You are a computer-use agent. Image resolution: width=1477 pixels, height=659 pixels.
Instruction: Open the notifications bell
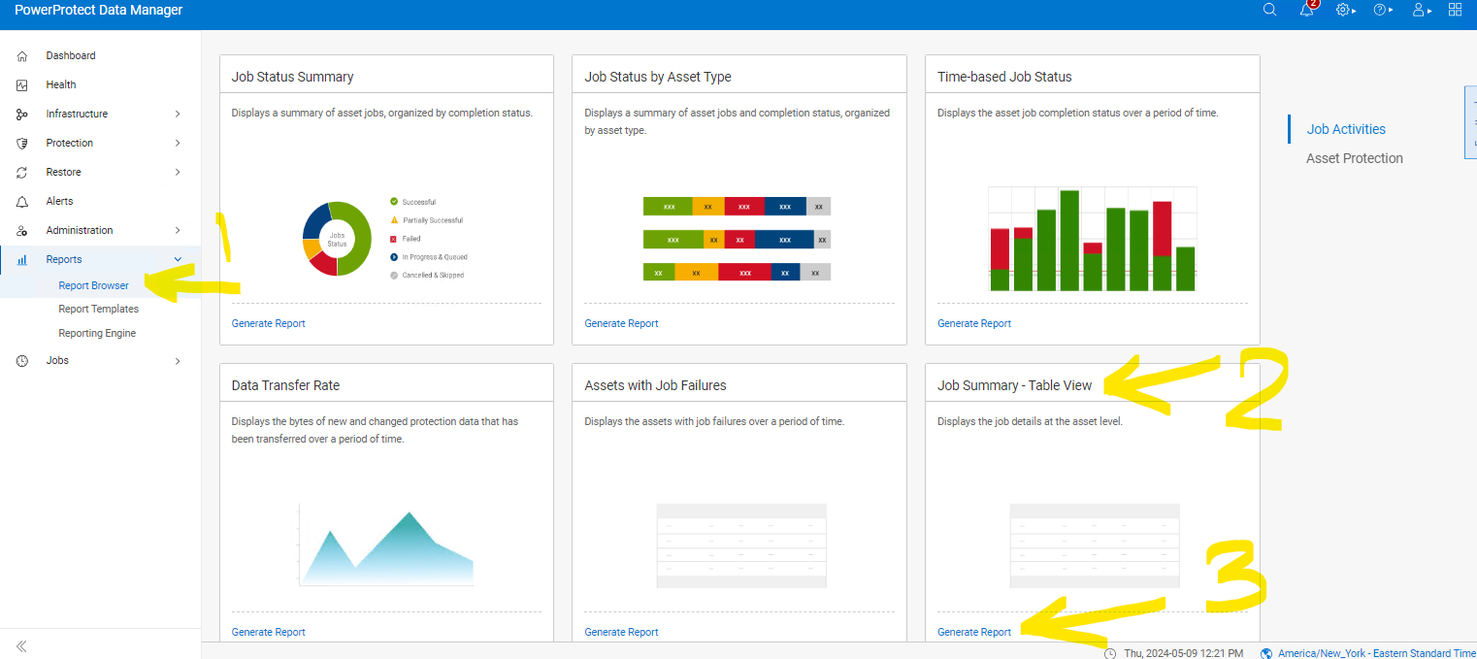click(x=1307, y=10)
